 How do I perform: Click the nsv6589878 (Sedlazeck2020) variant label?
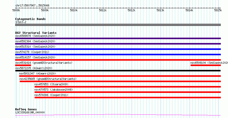[x=35, y=36]
